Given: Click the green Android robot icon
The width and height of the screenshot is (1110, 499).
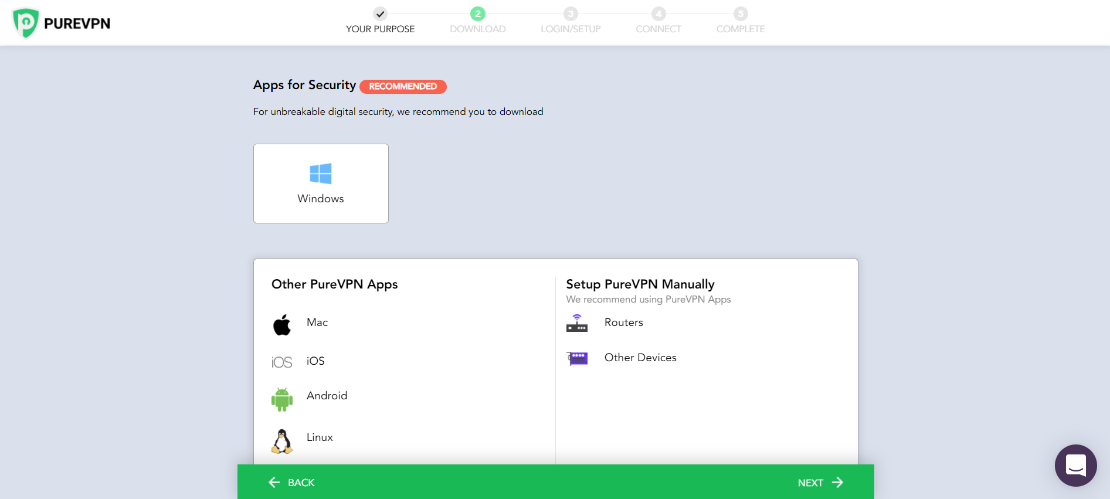Looking at the screenshot, I should click(x=282, y=399).
